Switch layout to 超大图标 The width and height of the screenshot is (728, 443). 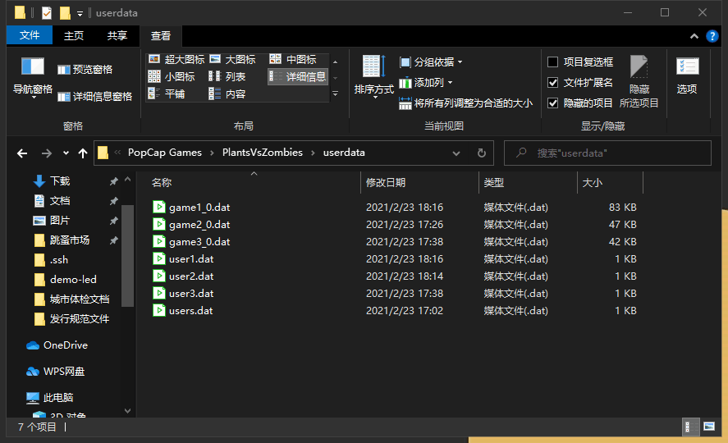click(176, 59)
